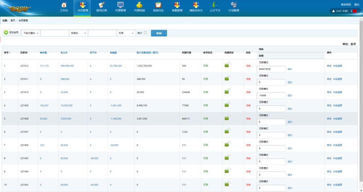Toggle machine lock for player 237409

click(227, 105)
